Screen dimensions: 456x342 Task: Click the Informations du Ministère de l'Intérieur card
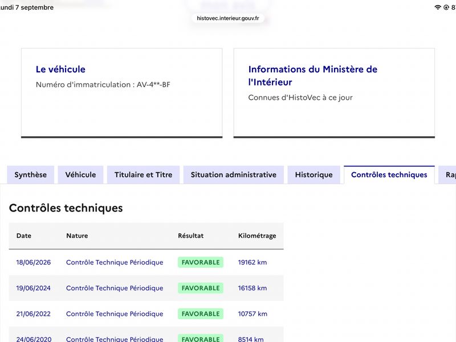pyautogui.click(x=334, y=93)
